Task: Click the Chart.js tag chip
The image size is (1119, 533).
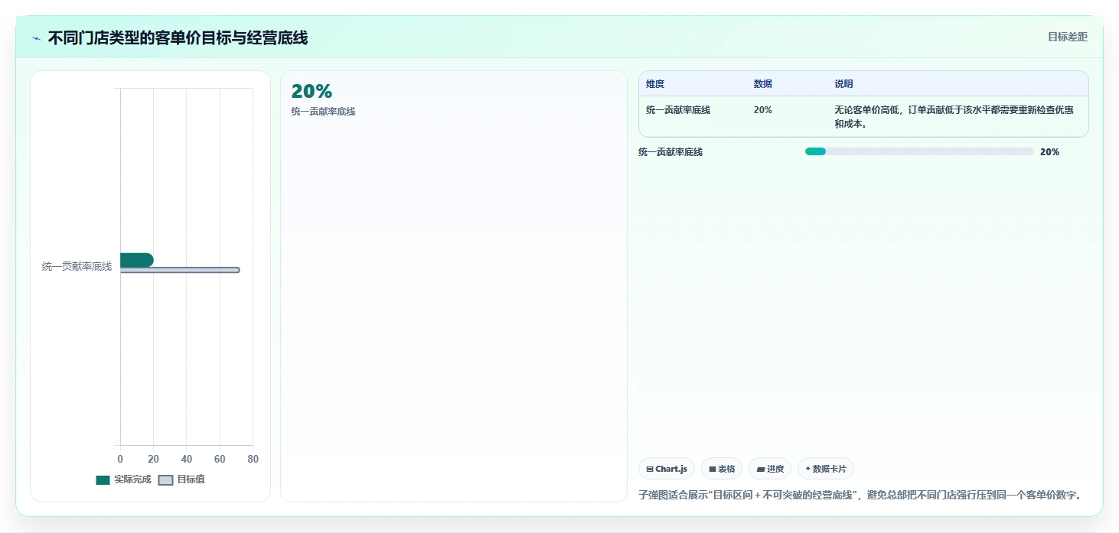Action: click(x=667, y=469)
